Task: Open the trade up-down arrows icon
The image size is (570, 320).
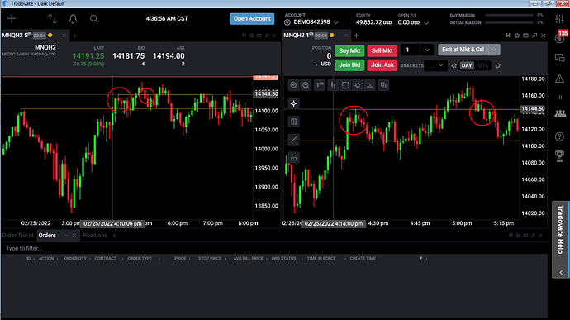Action: pos(52,18)
